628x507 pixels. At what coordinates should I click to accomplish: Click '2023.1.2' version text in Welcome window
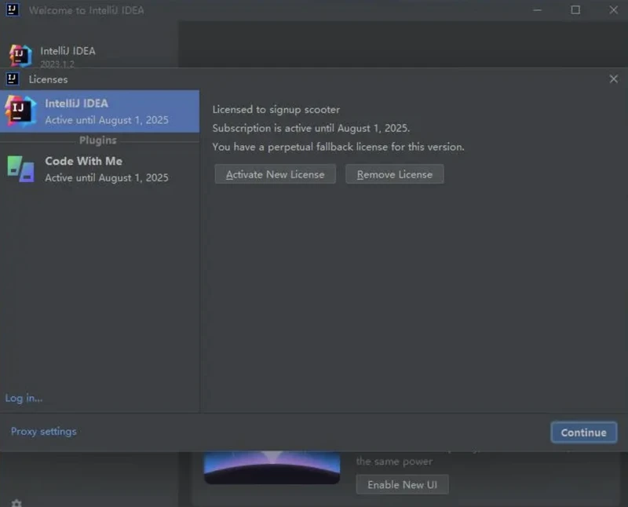click(x=57, y=64)
